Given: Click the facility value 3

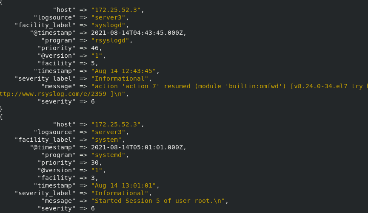Looking at the screenshot, I should pyautogui.click(x=93, y=178).
